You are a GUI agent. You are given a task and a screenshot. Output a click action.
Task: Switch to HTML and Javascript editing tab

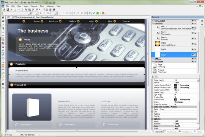point(24,17)
